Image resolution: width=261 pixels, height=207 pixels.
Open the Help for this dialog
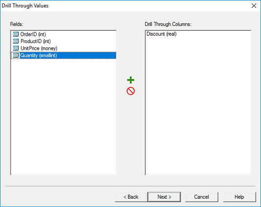(239, 197)
